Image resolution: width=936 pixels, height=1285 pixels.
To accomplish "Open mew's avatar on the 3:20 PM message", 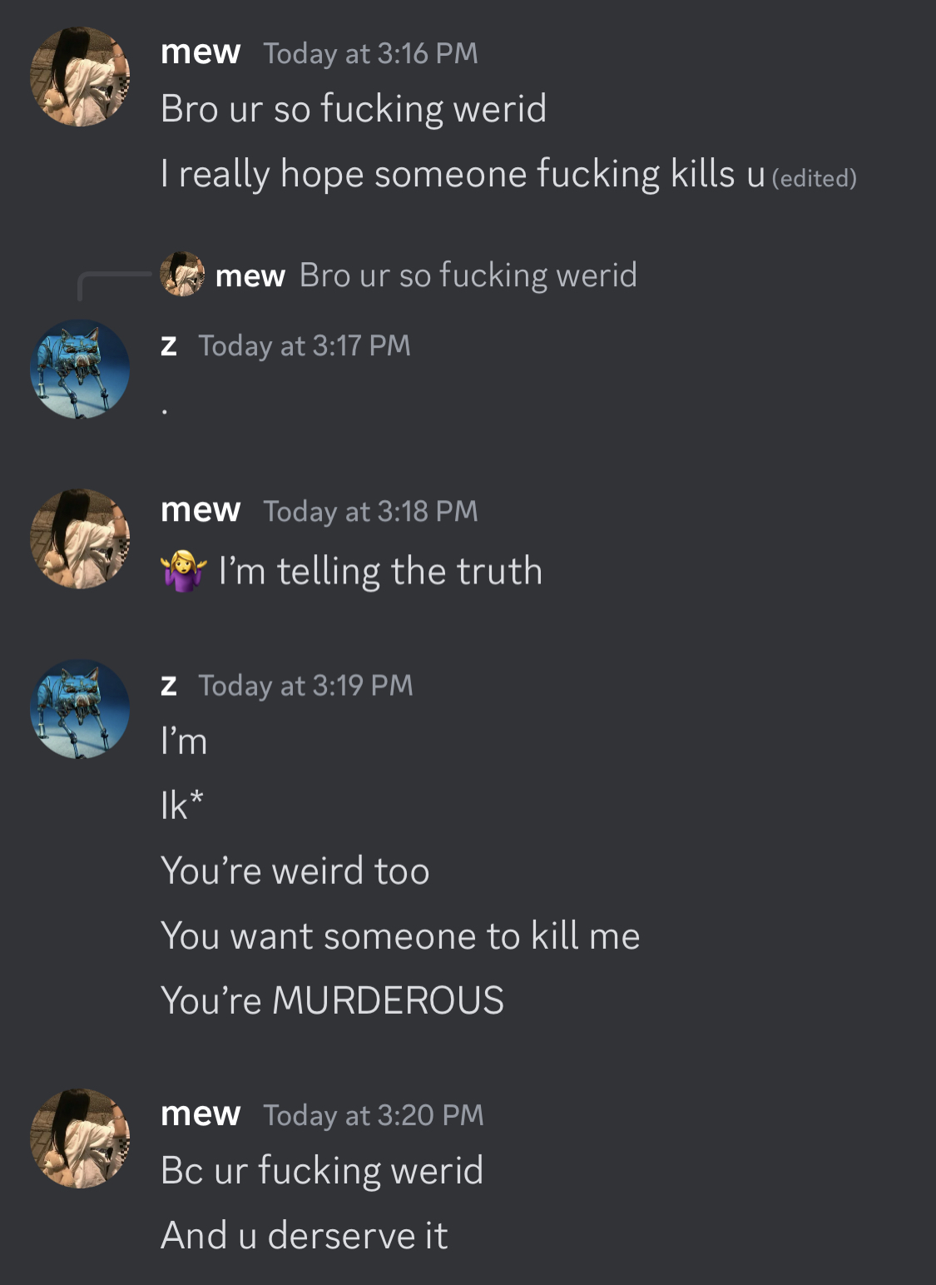I will [x=80, y=1139].
